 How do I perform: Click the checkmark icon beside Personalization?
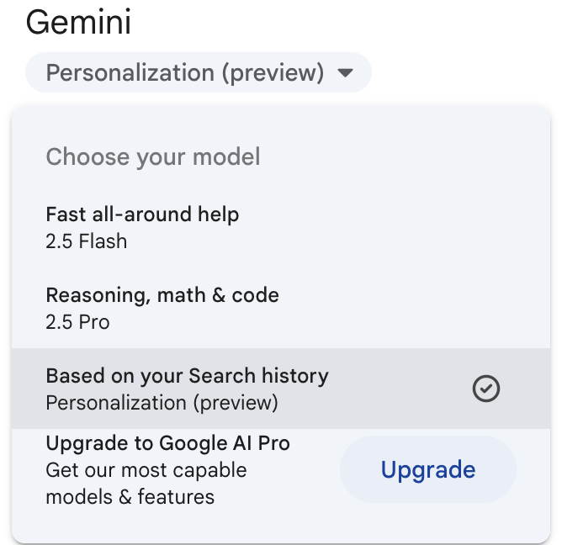[486, 389]
